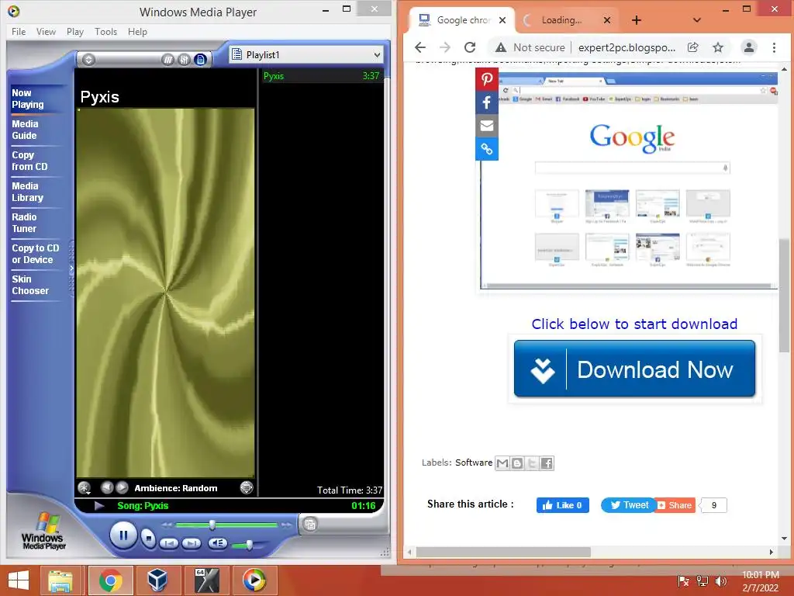The image size is (794, 596).
Task: Share the page on Pinterest
Action: click(487, 79)
